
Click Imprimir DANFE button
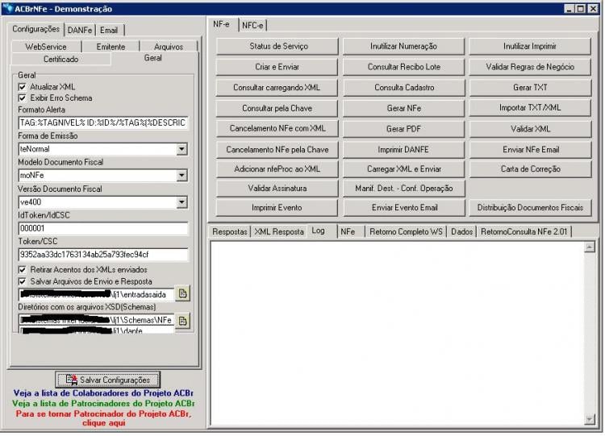[x=403, y=150]
